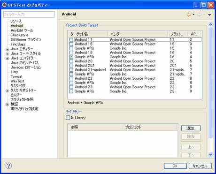Viewport: 216px width, 174px height.
Task: Check the Android 1.5 target checkbox
Action: pyautogui.click(x=71, y=44)
